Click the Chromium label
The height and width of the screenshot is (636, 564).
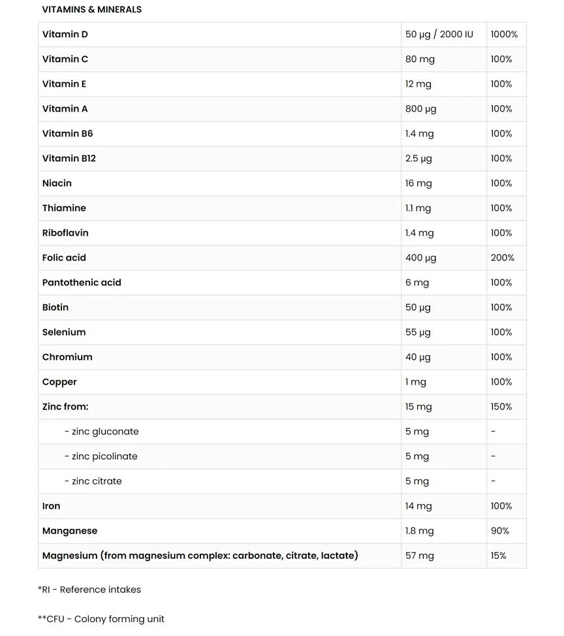(x=67, y=357)
